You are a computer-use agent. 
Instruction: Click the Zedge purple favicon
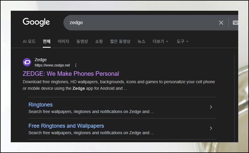point(27,62)
